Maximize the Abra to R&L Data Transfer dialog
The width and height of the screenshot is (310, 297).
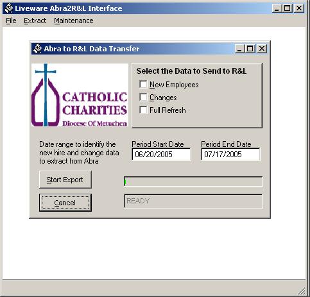pos(250,49)
